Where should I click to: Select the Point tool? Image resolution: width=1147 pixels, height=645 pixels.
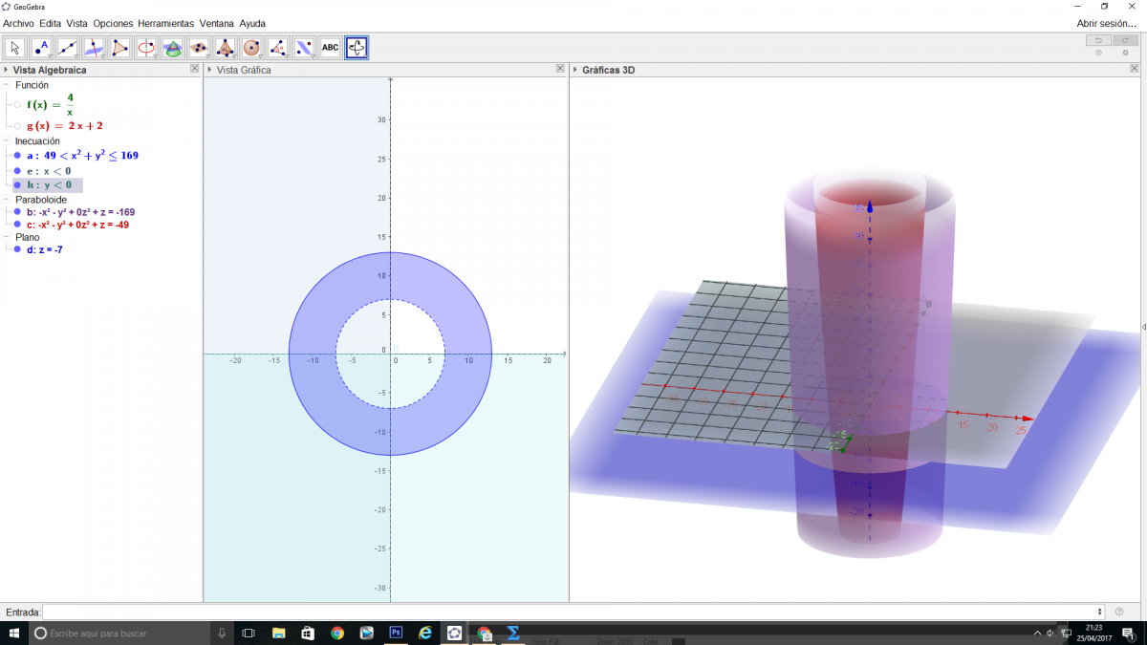pyautogui.click(x=41, y=47)
